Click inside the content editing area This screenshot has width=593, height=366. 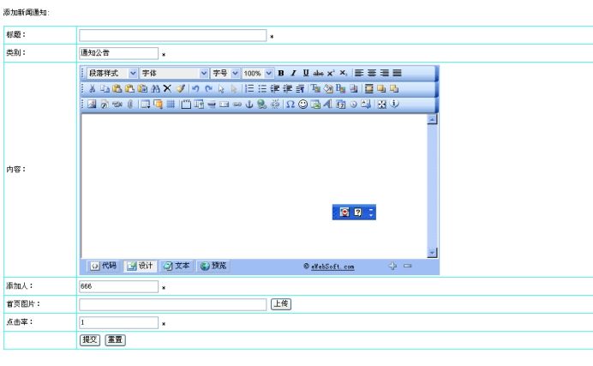point(254,186)
